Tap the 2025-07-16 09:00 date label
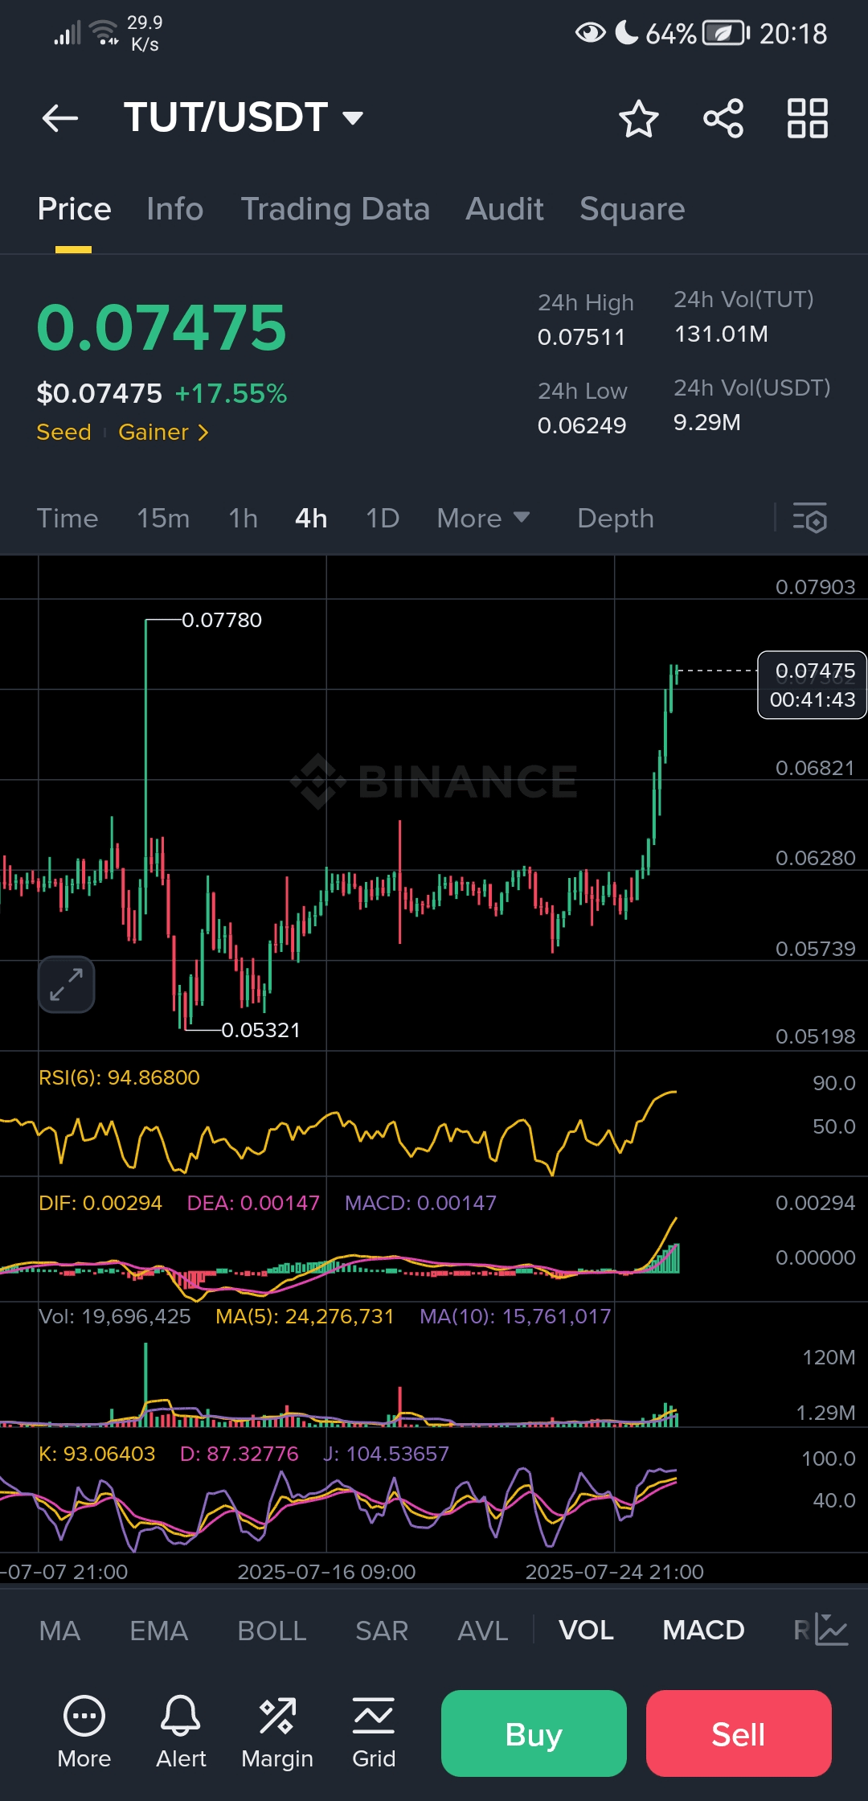The width and height of the screenshot is (868, 1801). (326, 1572)
